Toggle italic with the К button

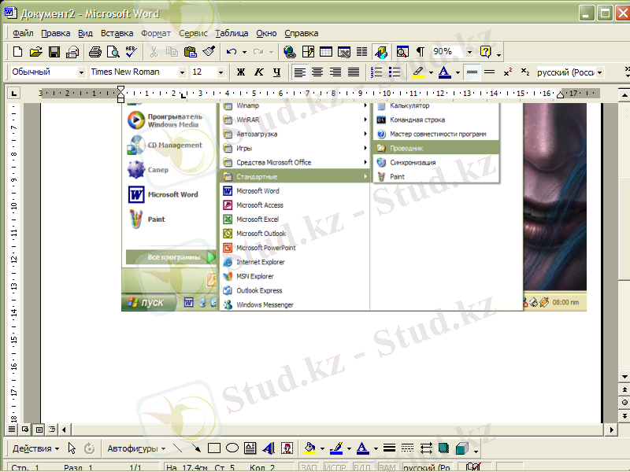click(x=259, y=72)
